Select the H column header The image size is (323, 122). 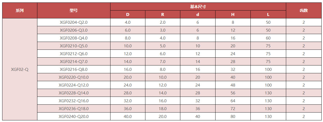[233, 15]
